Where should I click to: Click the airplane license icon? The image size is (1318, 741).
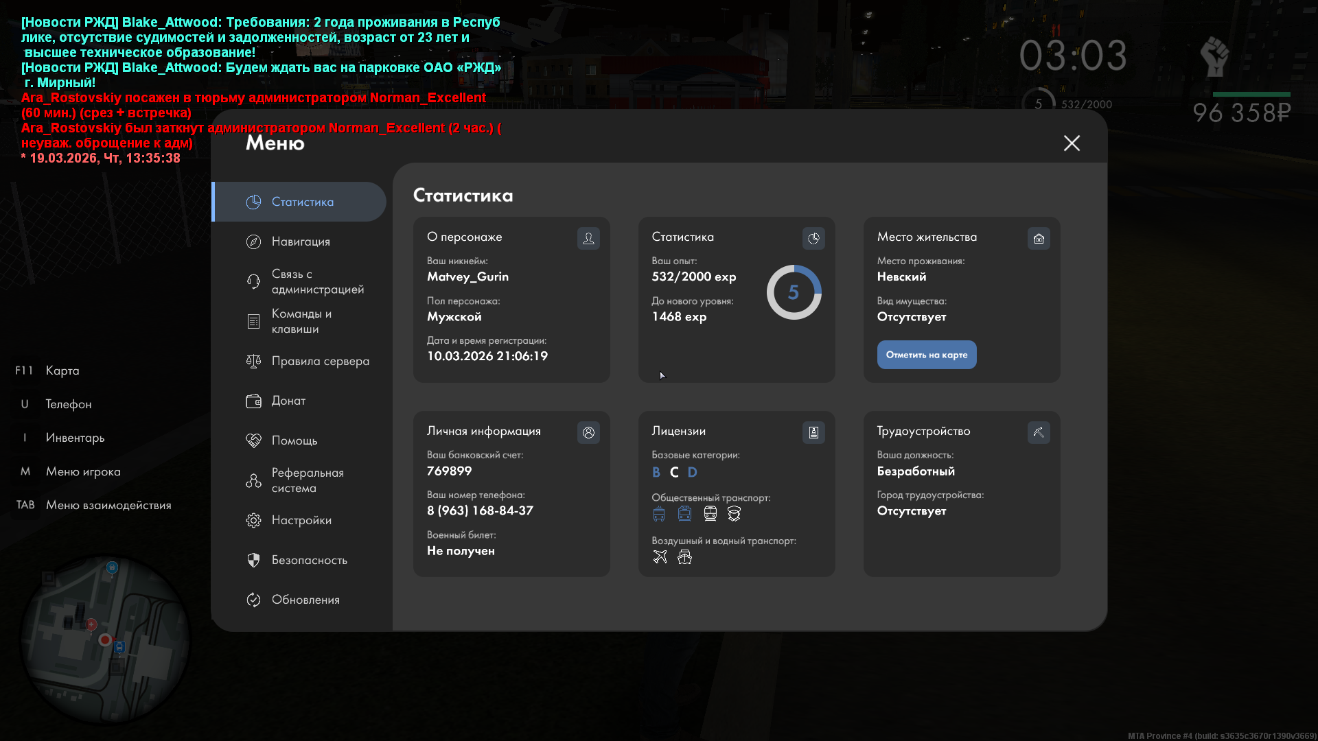[x=660, y=557]
